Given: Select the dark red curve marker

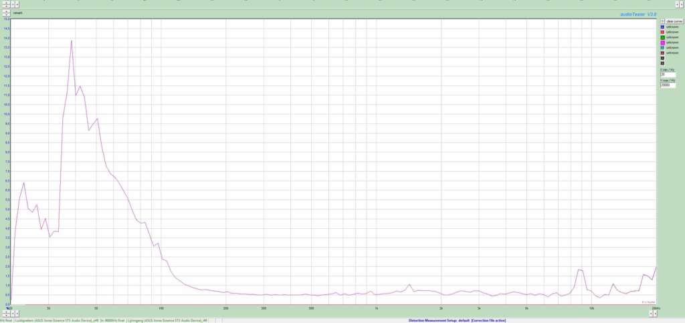Looking at the screenshot, I should 662,53.
